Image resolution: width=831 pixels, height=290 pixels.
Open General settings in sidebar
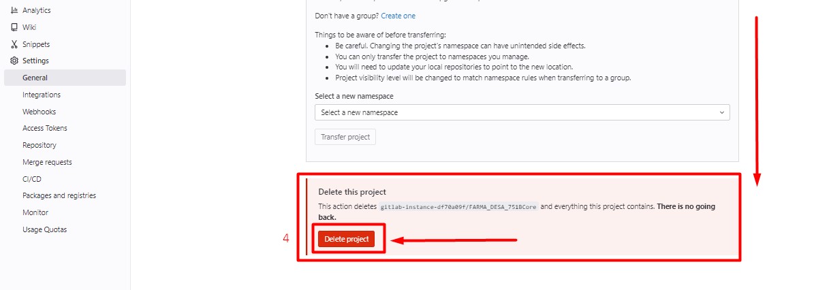point(35,78)
